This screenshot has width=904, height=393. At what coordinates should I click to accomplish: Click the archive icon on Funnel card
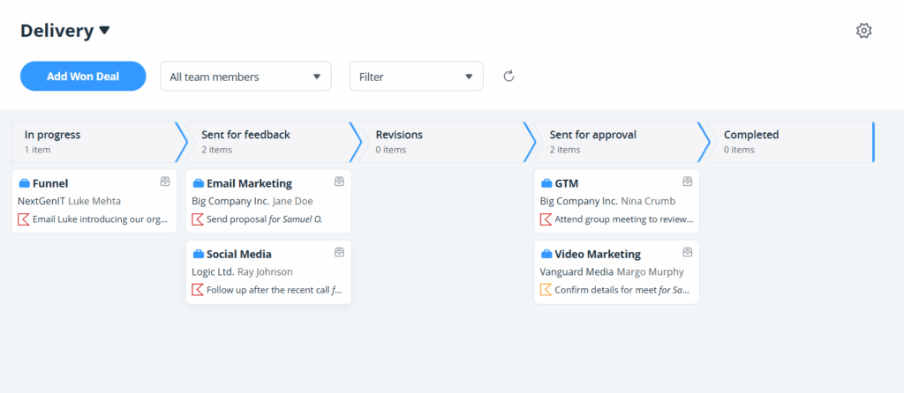tap(165, 182)
